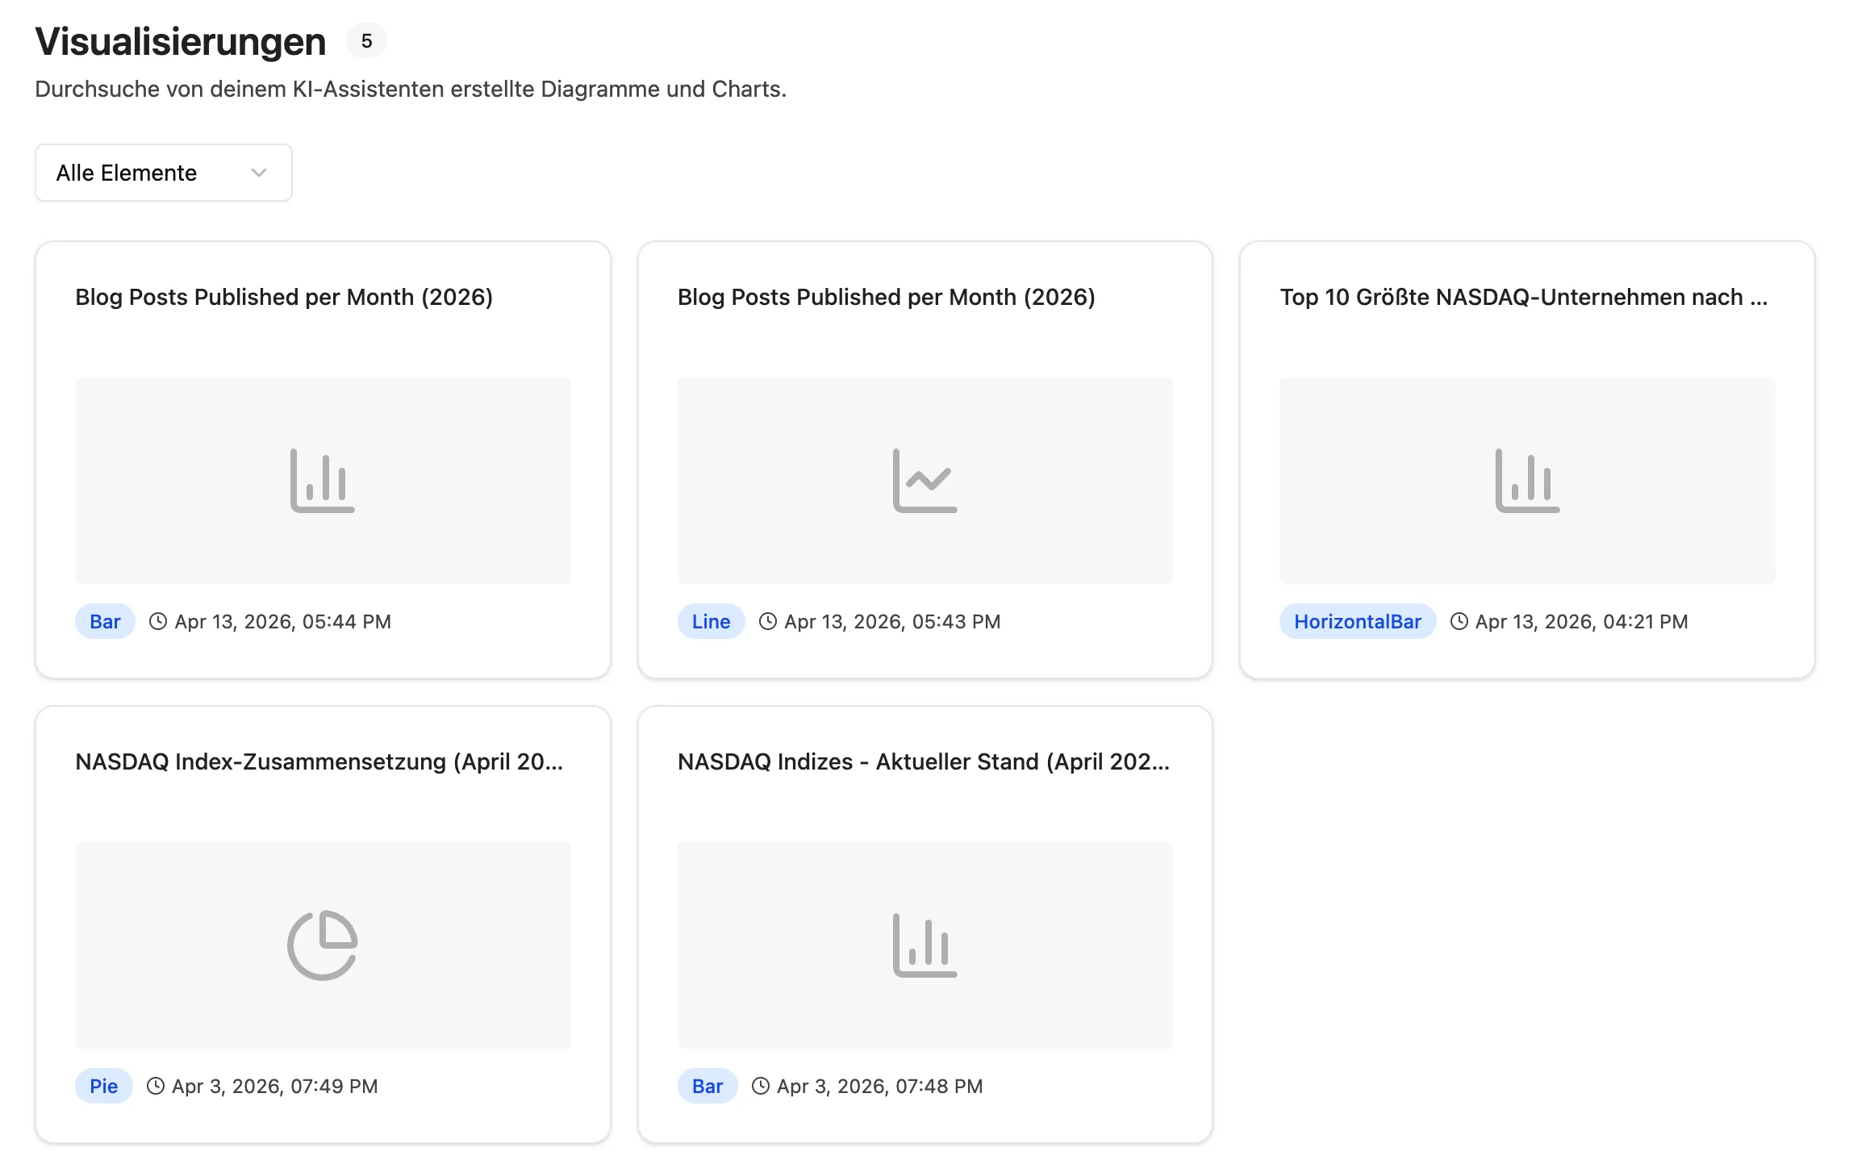Click the clock icon beside Apr 13, 05:44 PM
Viewport: 1874px width, 1160px height.
(158, 621)
